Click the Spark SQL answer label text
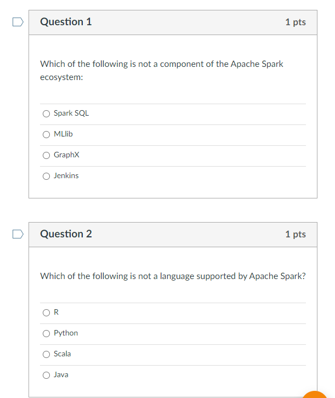This screenshot has height=398, width=335. pyautogui.click(x=71, y=113)
